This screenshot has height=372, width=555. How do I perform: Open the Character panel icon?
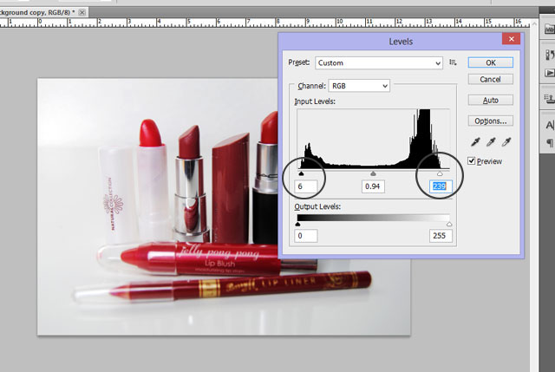pyautogui.click(x=549, y=125)
